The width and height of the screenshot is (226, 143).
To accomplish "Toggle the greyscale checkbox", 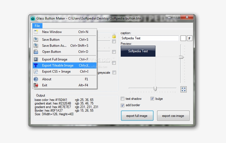I will click(114, 73).
